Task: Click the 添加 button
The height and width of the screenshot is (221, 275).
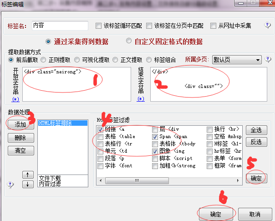Action: [20, 125]
